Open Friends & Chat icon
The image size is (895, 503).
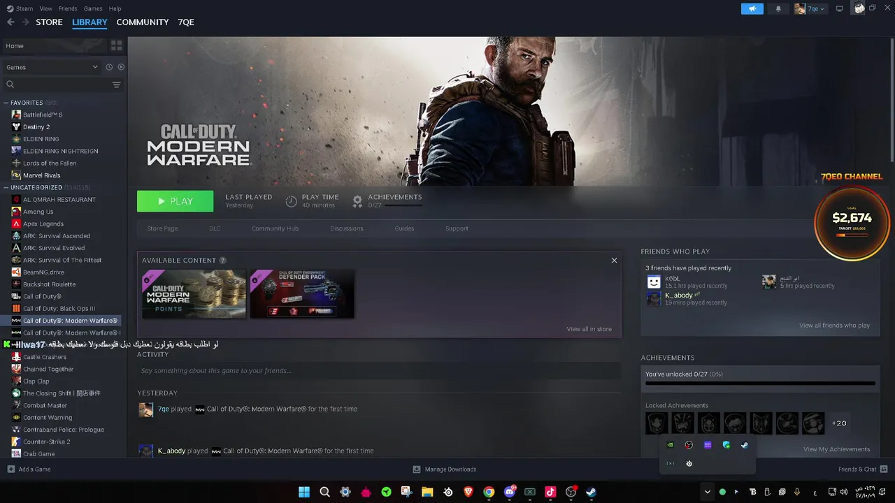(884, 469)
